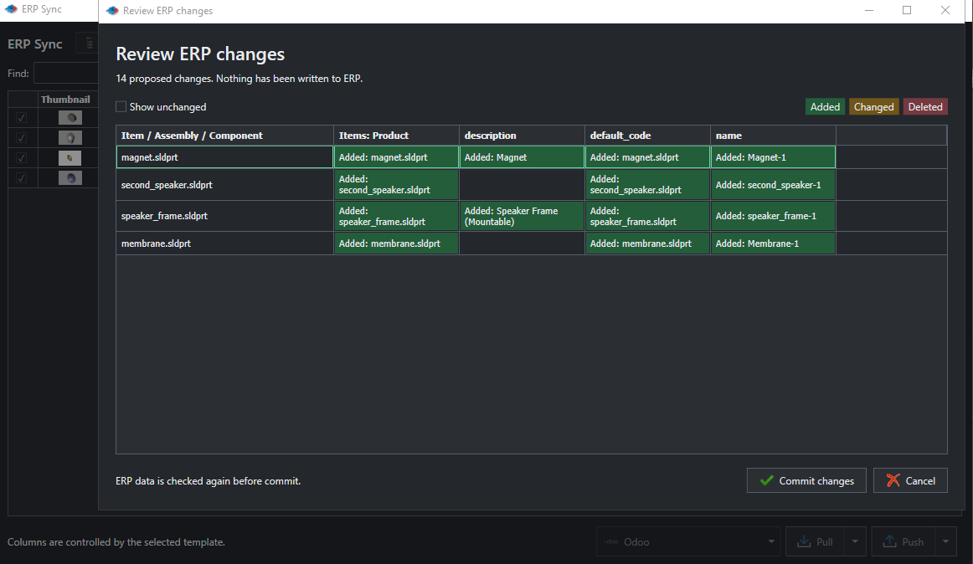Click the 'Added: Membrane-1' name cell

773,244
